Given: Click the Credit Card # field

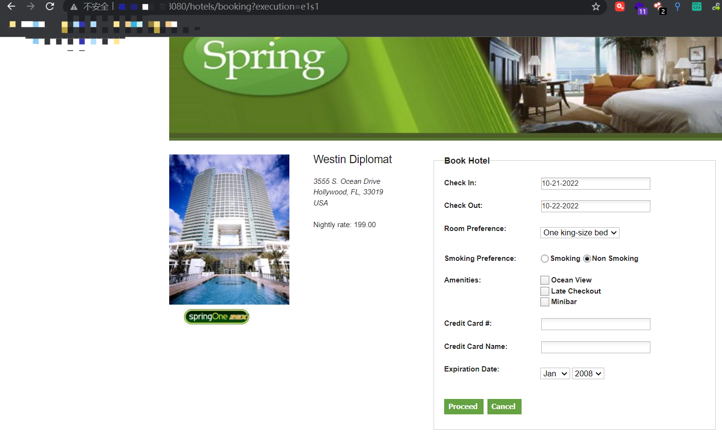Looking at the screenshot, I should coord(596,324).
